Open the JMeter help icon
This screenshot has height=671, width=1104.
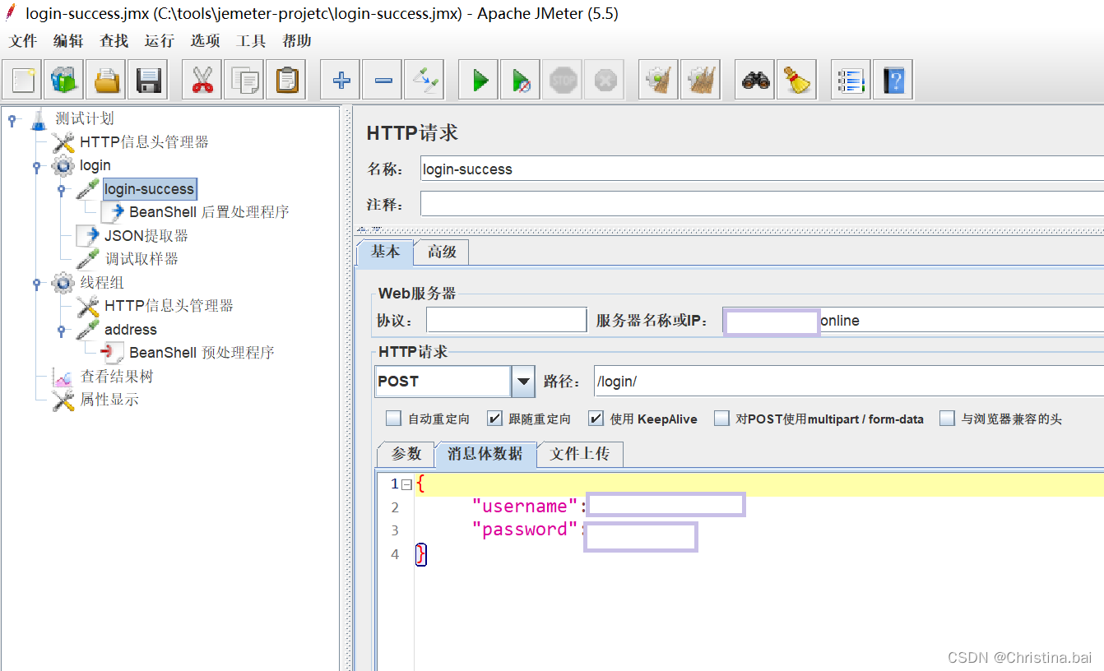[x=893, y=79]
